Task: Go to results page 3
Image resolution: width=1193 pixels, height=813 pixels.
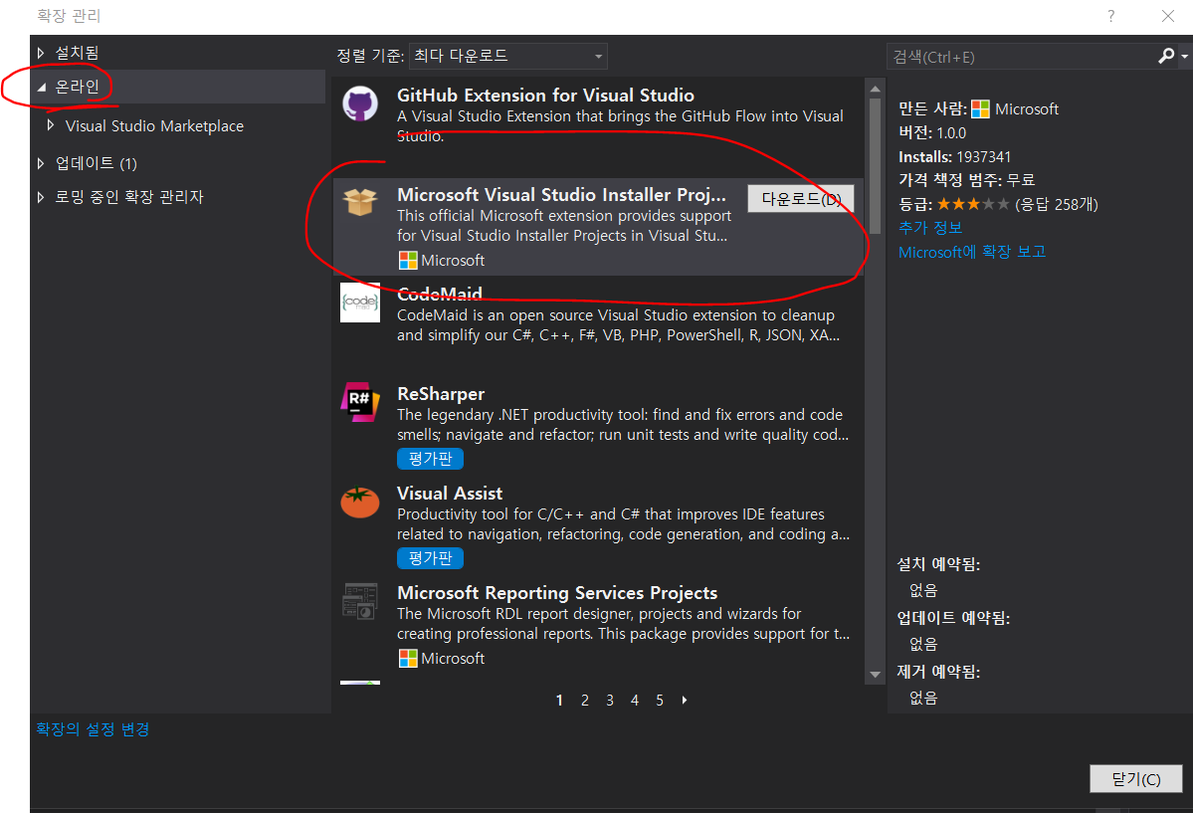Action: point(609,701)
